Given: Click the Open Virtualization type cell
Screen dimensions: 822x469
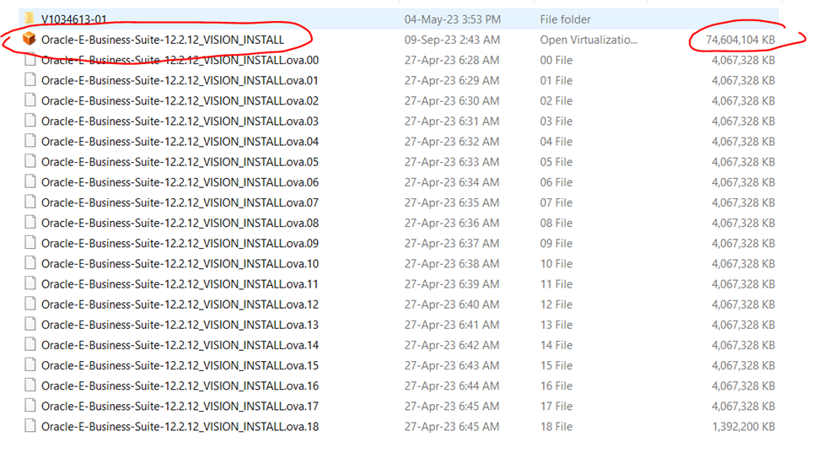Looking at the screenshot, I should point(588,40).
